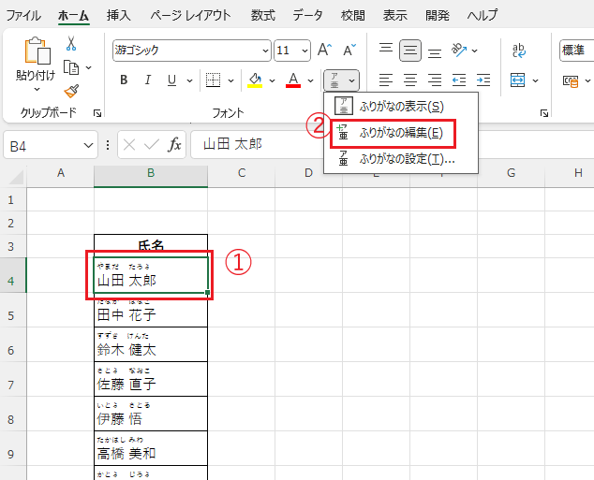The width and height of the screenshot is (594, 480).
Task: Switch to the 校閲 tab
Action: [352, 16]
